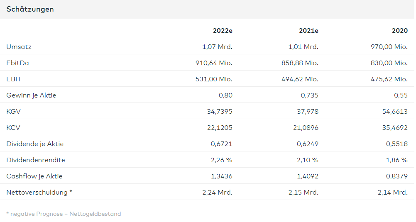Select the Dividende je Aktie label
The image size is (416, 222).
click(x=35, y=144)
